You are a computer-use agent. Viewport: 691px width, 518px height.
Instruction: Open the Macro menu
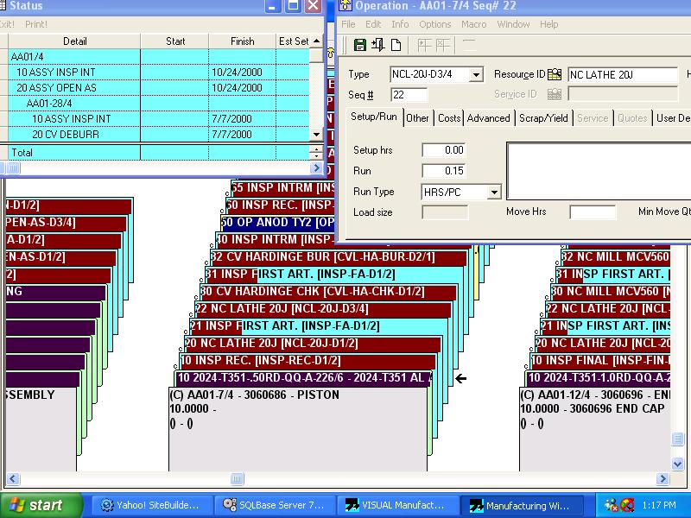(x=473, y=24)
